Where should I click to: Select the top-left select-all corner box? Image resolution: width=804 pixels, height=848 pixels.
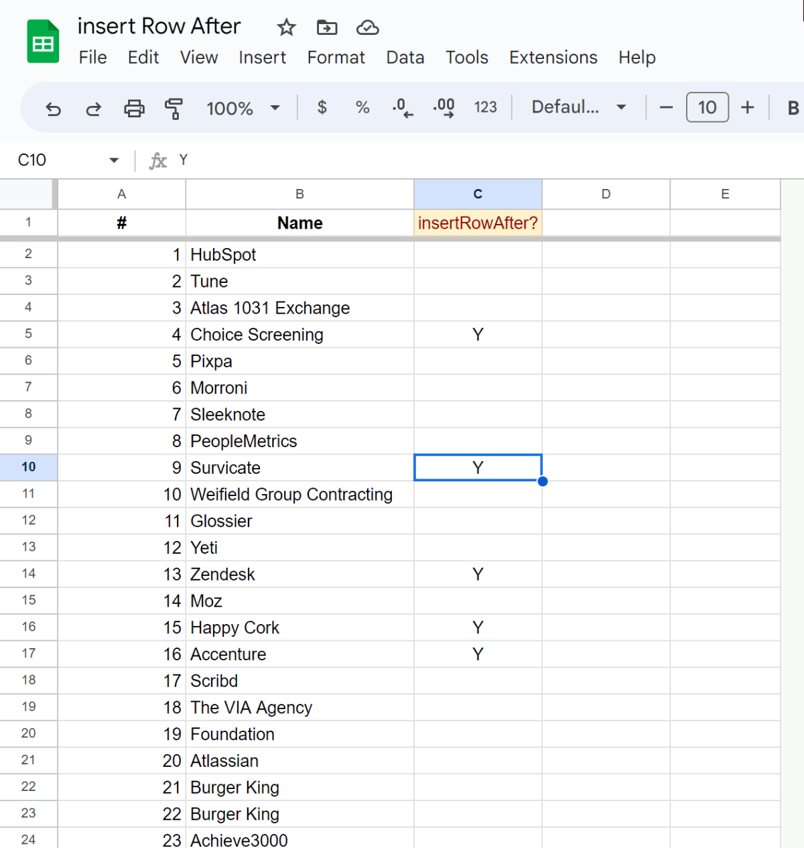point(28,194)
